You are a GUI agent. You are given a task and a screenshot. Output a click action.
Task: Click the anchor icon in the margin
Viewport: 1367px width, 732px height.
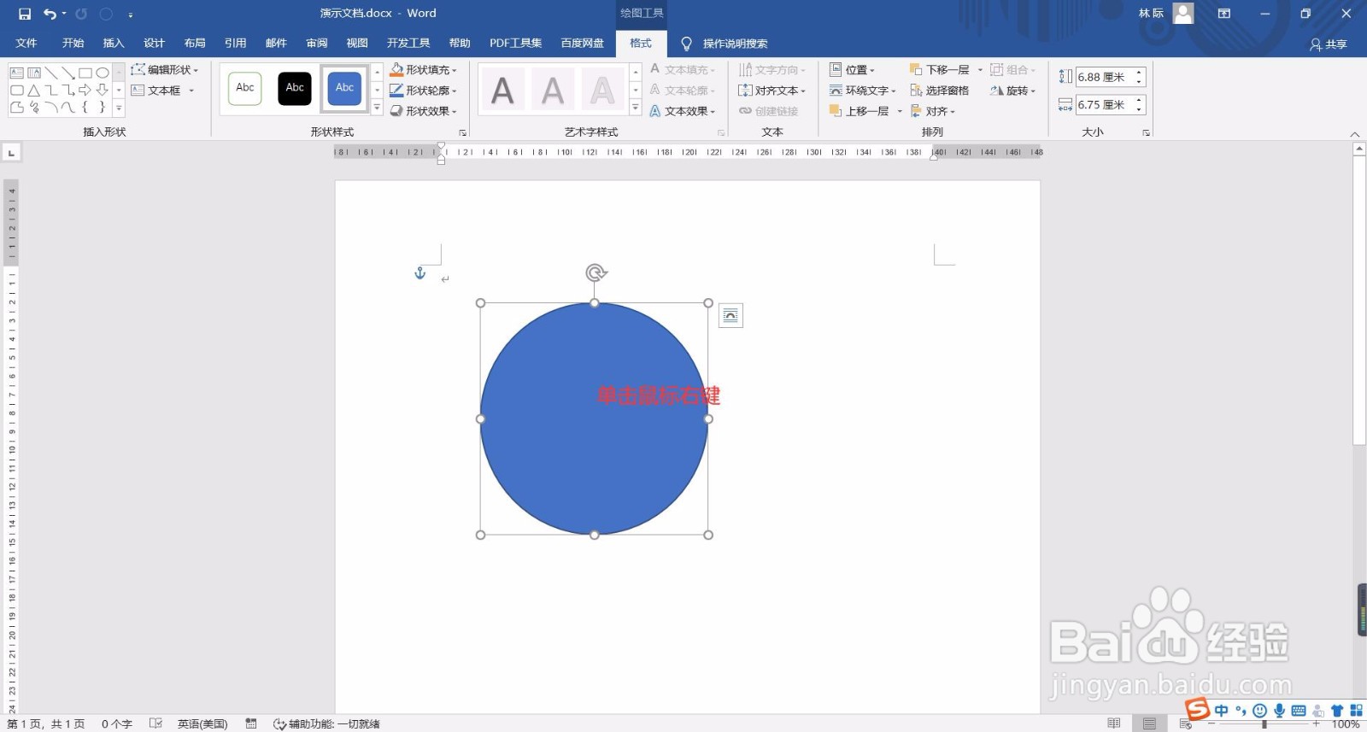point(419,273)
